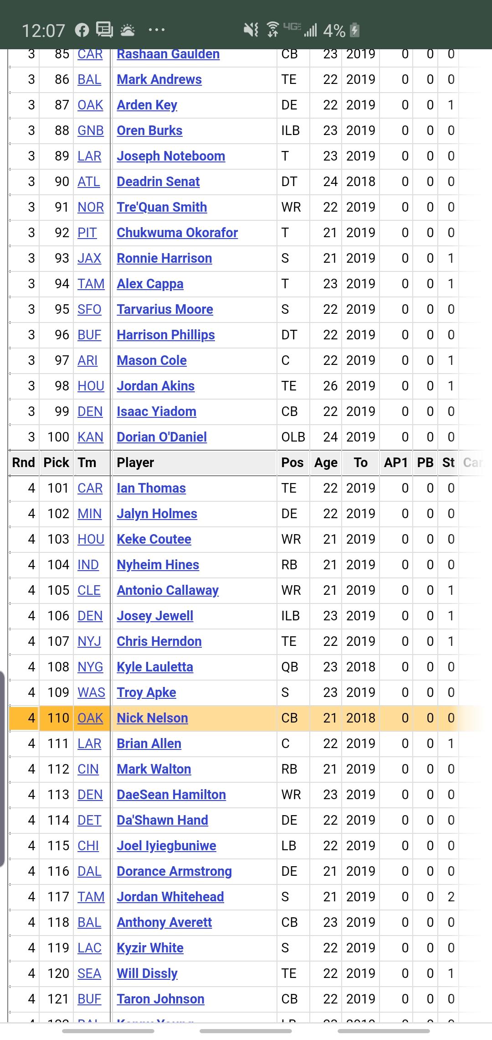Open Mark Andrews player link
Screen dimensions: 492x1040
coord(159,79)
